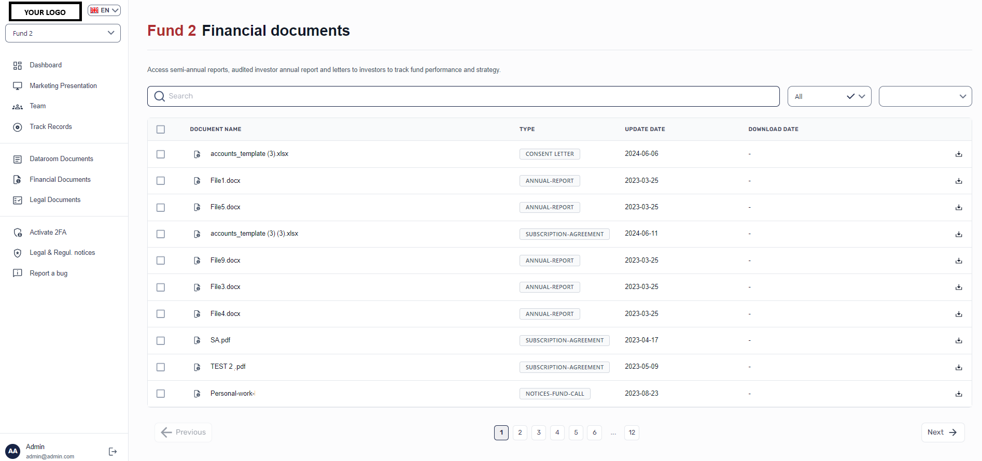Click download icon for SA.pdf
Screen dimensions: 982x461
(958, 340)
